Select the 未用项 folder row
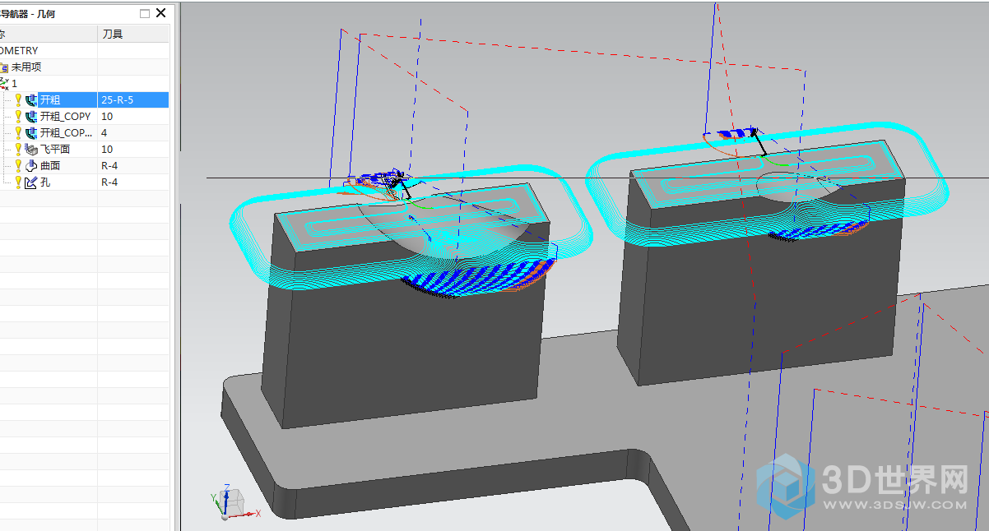989x531 pixels. coord(26,67)
